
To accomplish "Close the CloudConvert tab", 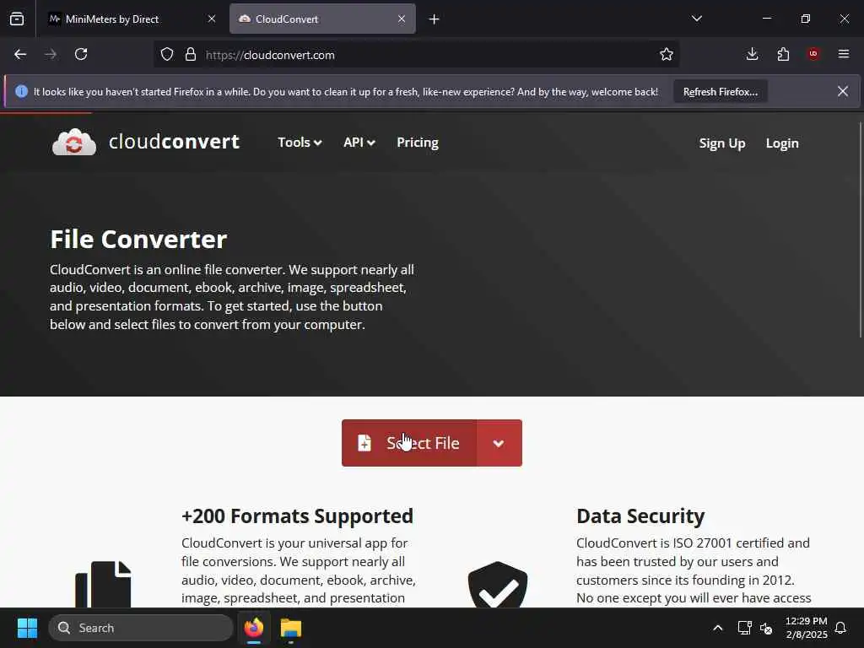I will click(402, 19).
